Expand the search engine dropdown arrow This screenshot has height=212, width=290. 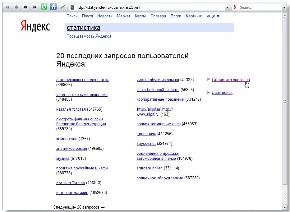pos(284,7)
